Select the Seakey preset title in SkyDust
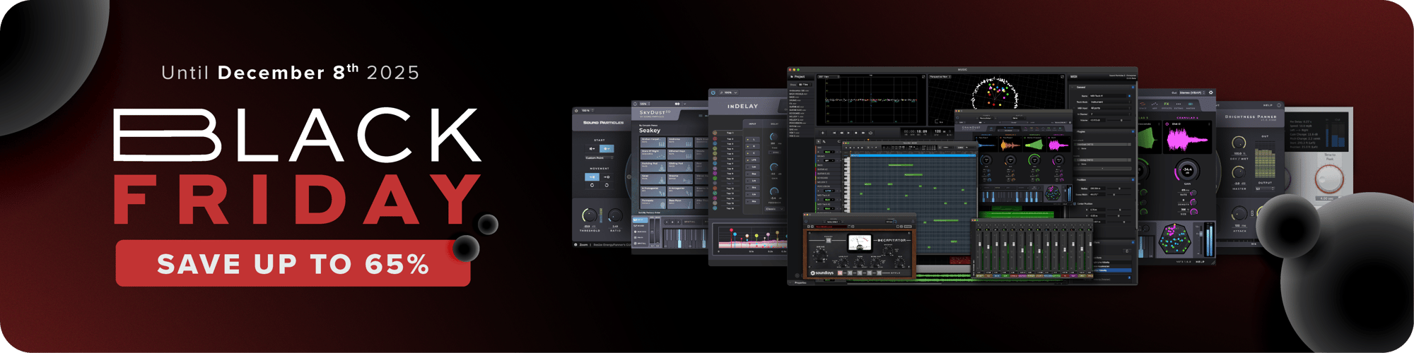The height and width of the screenshot is (353, 1414). click(x=649, y=131)
